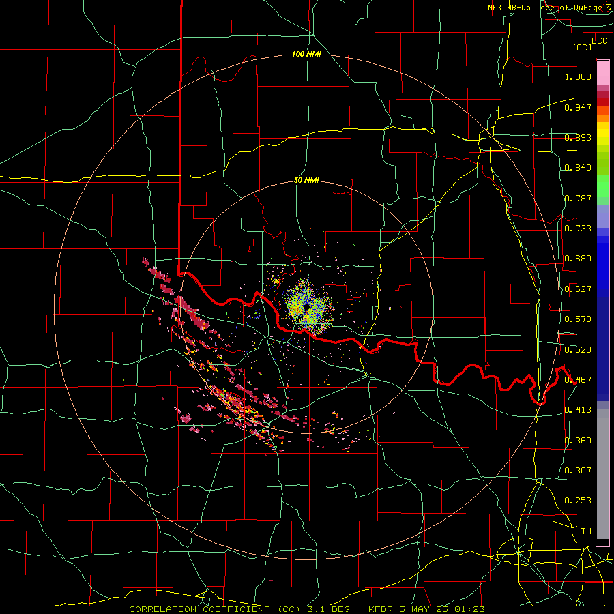Click the 0.893 legend value

tap(578, 137)
